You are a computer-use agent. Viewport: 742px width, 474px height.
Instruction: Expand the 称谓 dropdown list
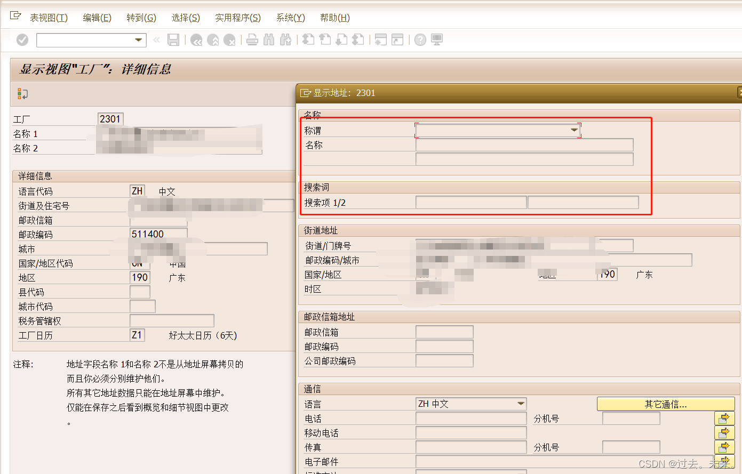[x=574, y=130]
